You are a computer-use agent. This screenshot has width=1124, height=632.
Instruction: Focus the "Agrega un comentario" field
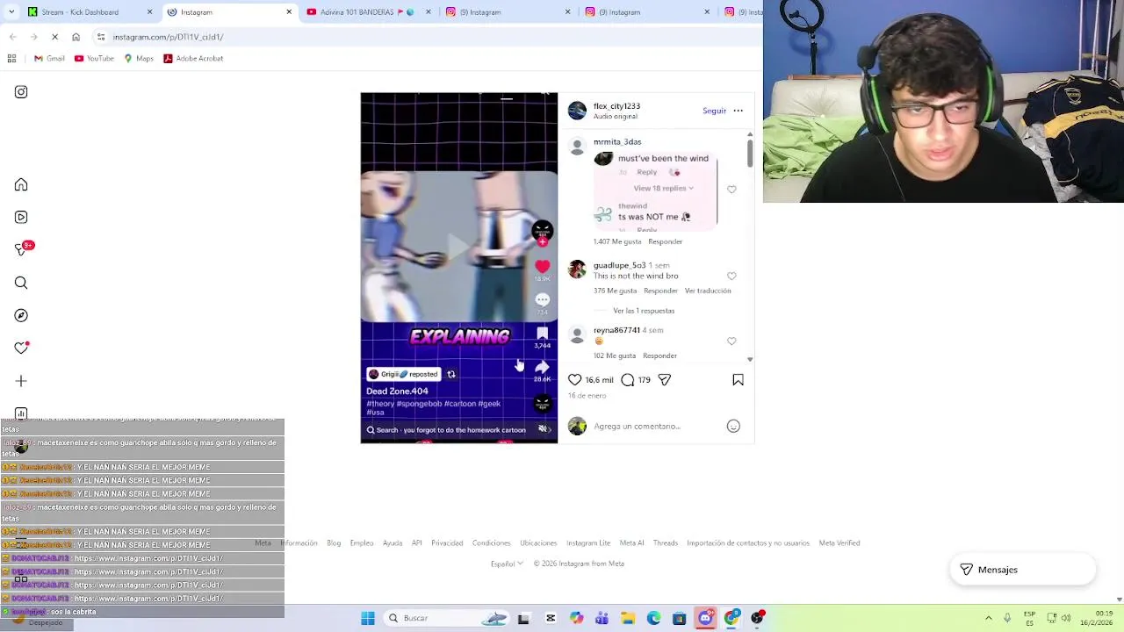point(654,427)
